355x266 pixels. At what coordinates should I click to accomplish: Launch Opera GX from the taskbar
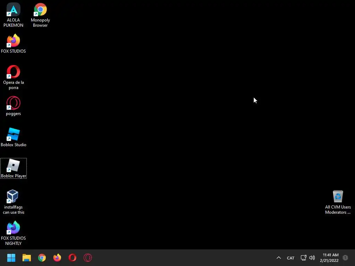pyautogui.click(x=88, y=258)
